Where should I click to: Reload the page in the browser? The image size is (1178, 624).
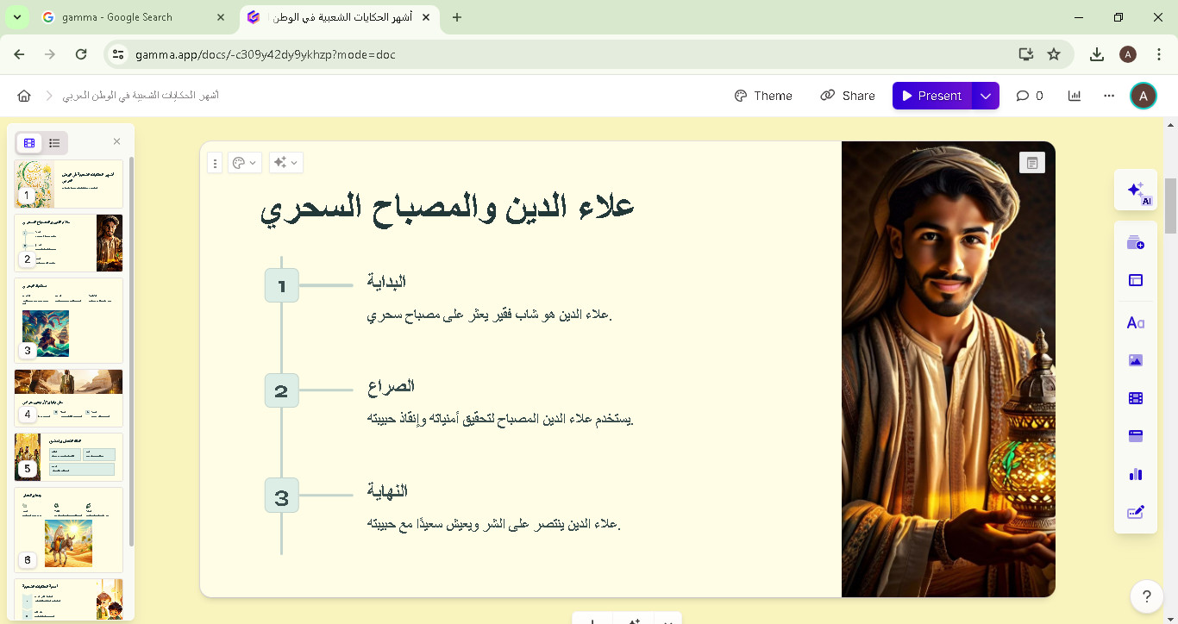(x=81, y=54)
